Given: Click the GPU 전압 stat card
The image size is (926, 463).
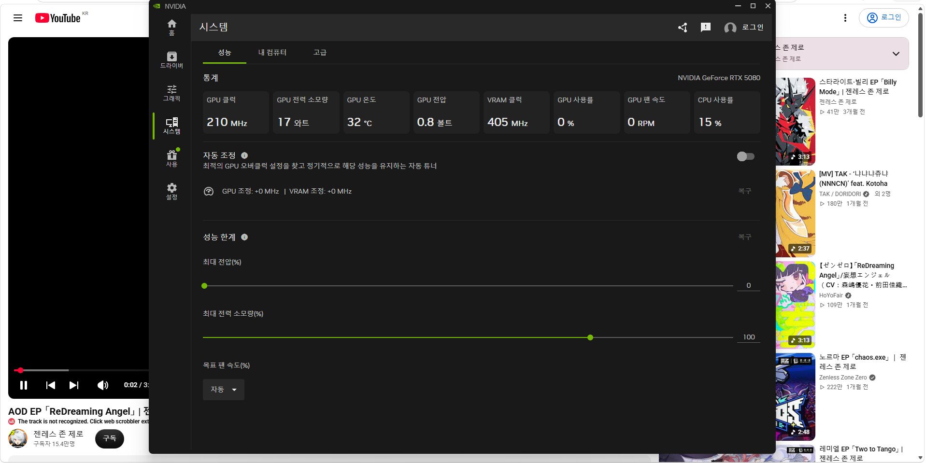Looking at the screenshot, I should click(446, 112).
